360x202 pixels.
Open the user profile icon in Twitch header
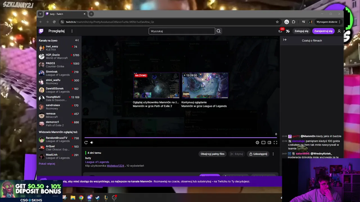click(339, 31)
